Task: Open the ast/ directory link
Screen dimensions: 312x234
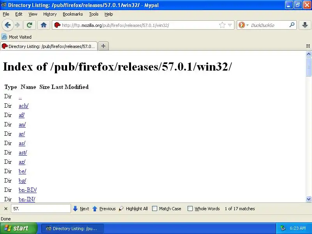Action: pos(23,152)
